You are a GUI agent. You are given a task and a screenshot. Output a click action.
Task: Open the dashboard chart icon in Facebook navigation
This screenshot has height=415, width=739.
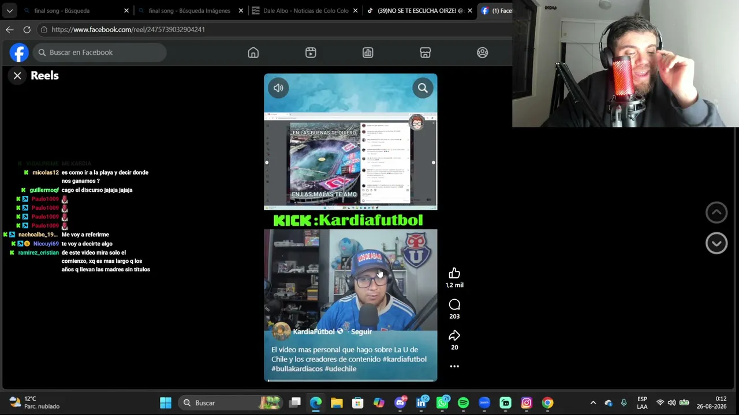(x=368, y=52)
